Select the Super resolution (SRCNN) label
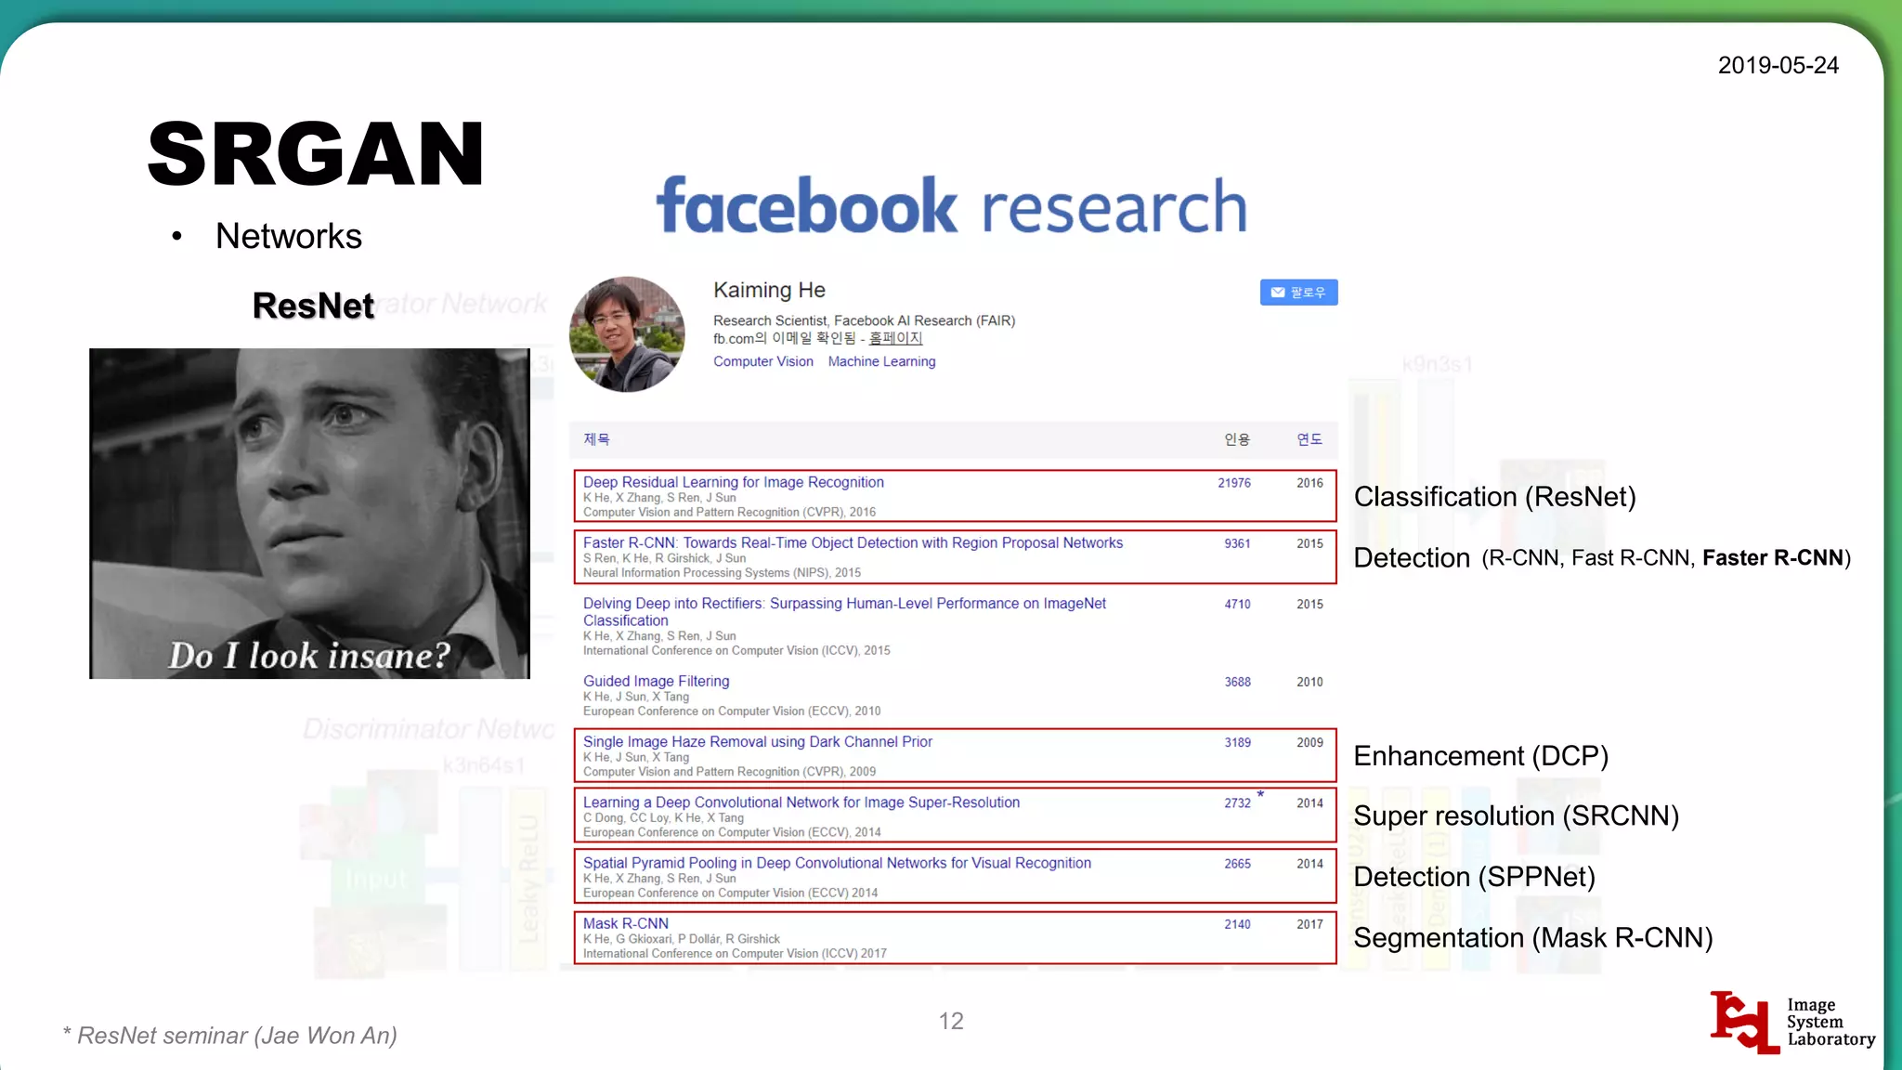This screenshot has height=1070, width=1902. [x=1516, y=816]
